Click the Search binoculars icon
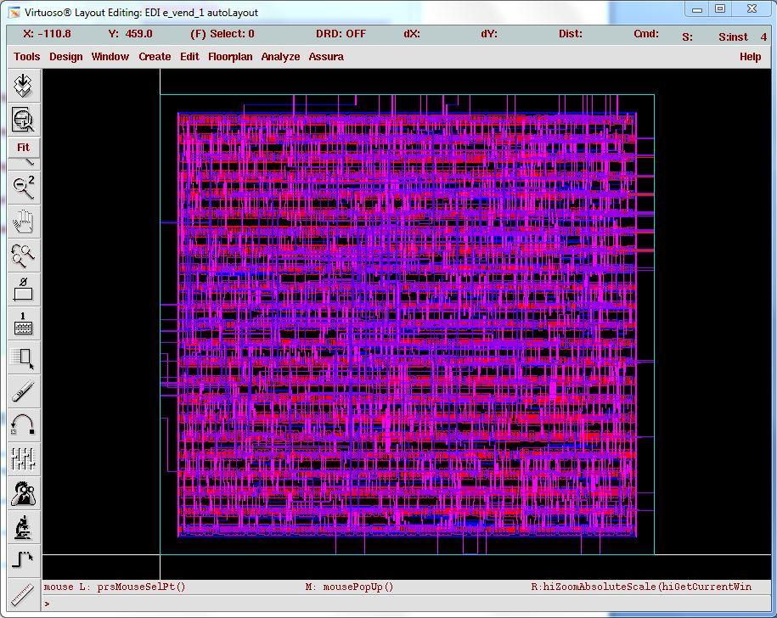 (23, 493)
